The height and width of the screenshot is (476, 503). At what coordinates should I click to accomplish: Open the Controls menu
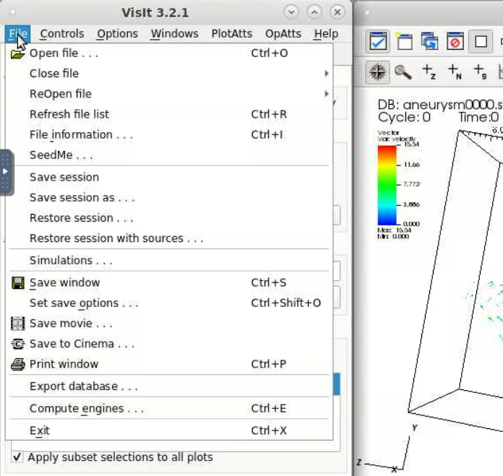62,34
